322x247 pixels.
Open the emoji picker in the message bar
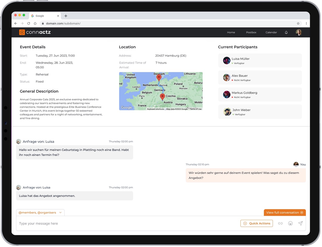pyautogui.click(x=290, y=223)
